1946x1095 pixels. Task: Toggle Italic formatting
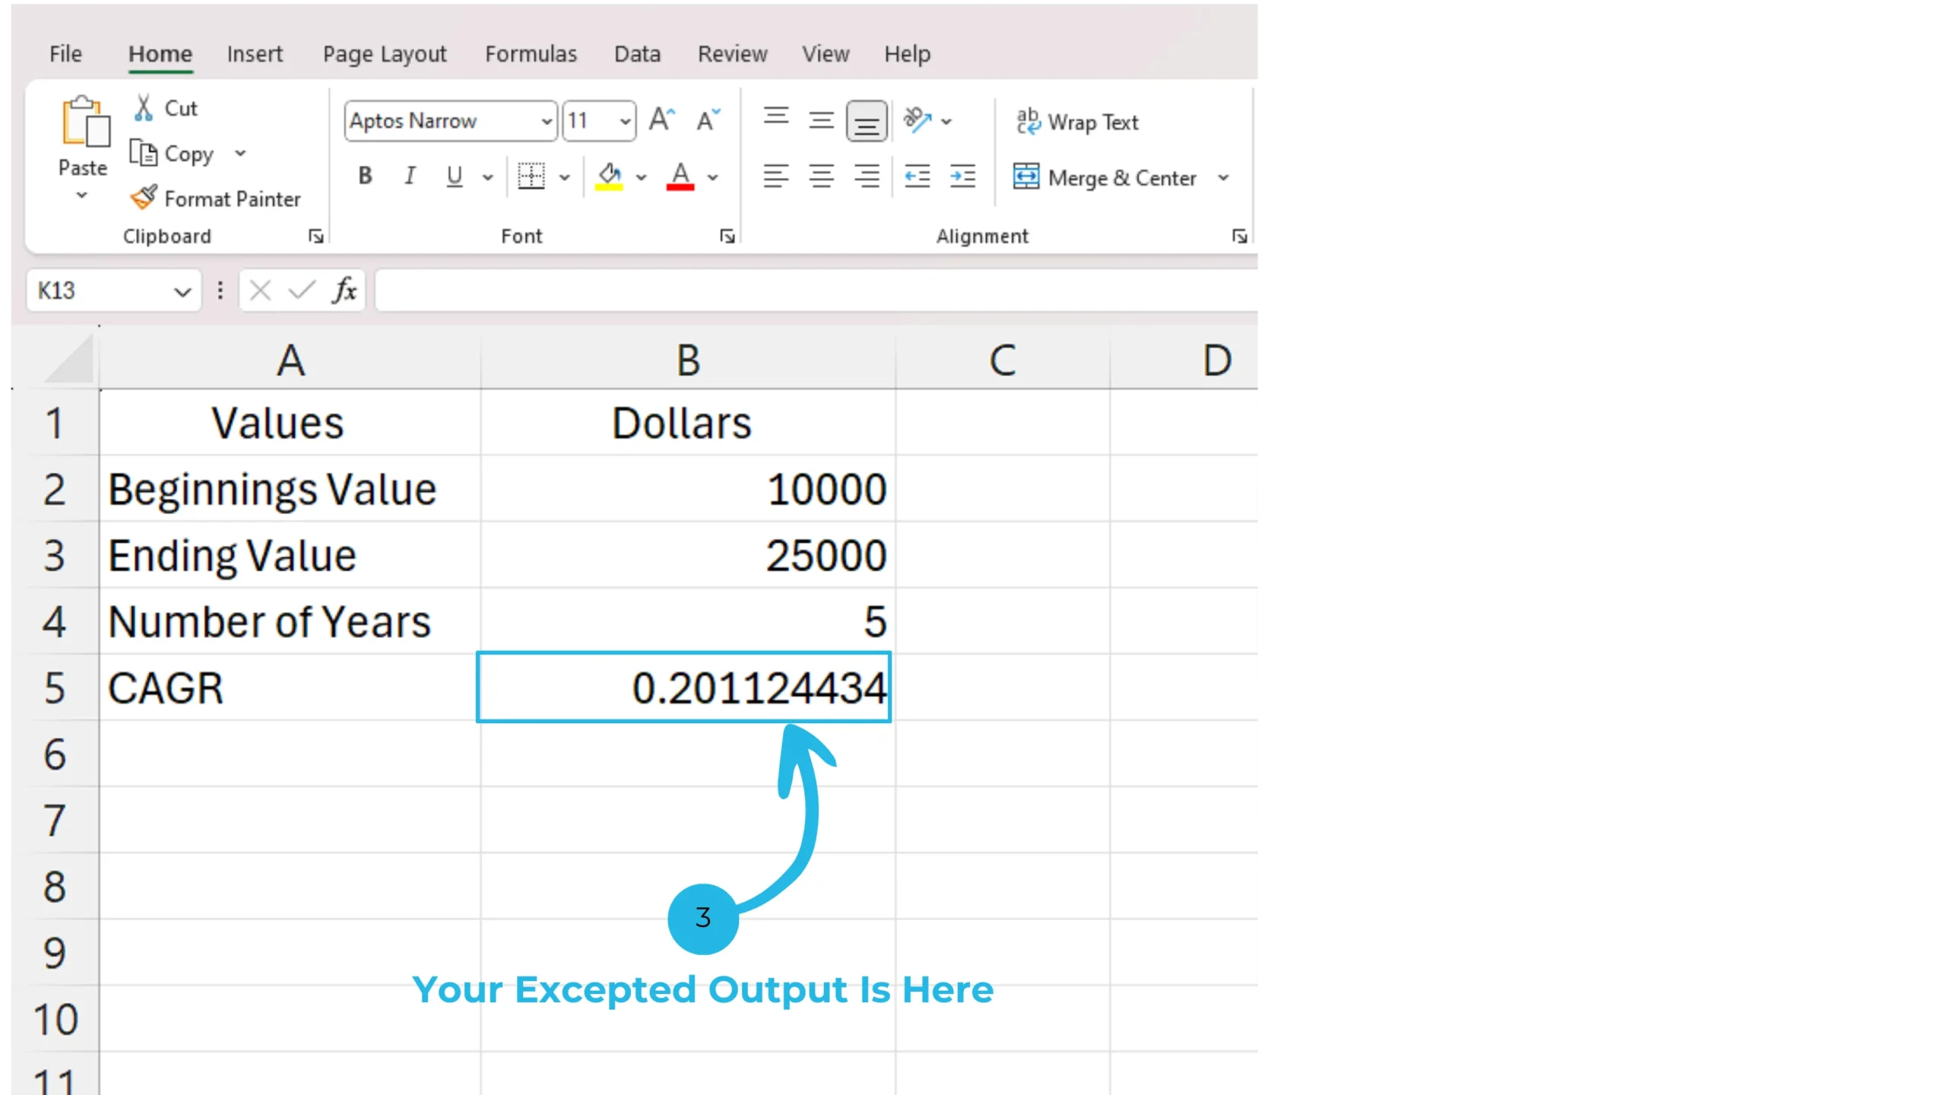(410, 176)
